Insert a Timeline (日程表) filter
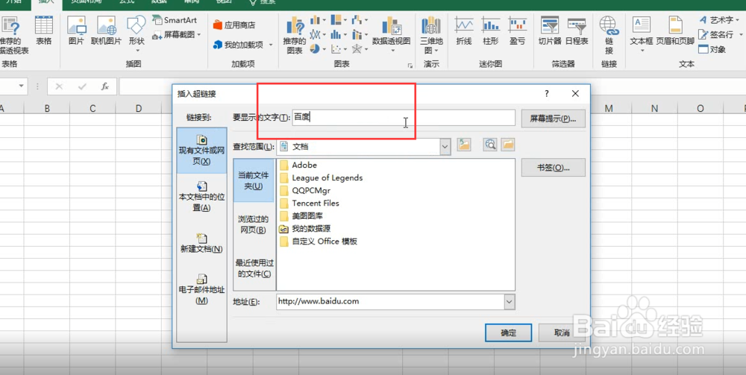The image size is (746, 375). (x=577, y=31)
